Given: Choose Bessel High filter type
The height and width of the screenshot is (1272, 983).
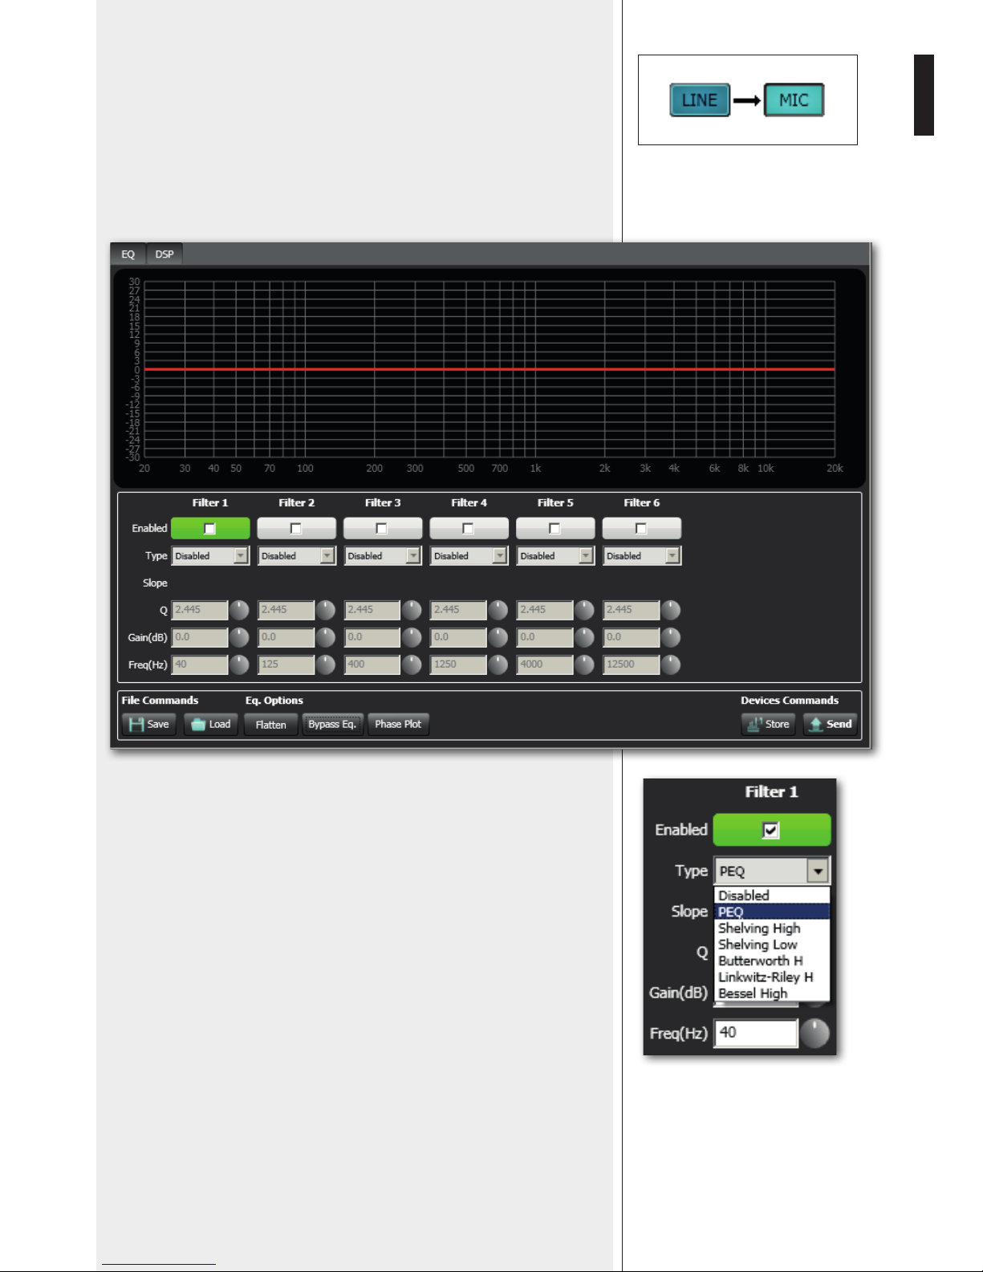Looking at the screenshot, I should pyautogui.click(x=772, y=993).
